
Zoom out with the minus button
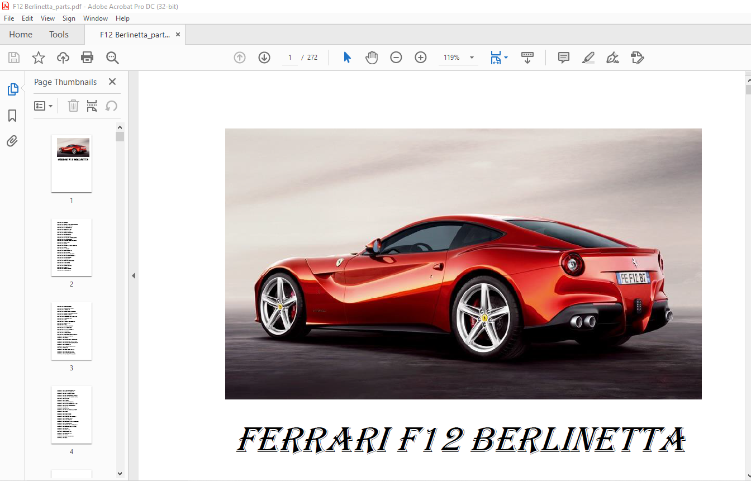396,58
